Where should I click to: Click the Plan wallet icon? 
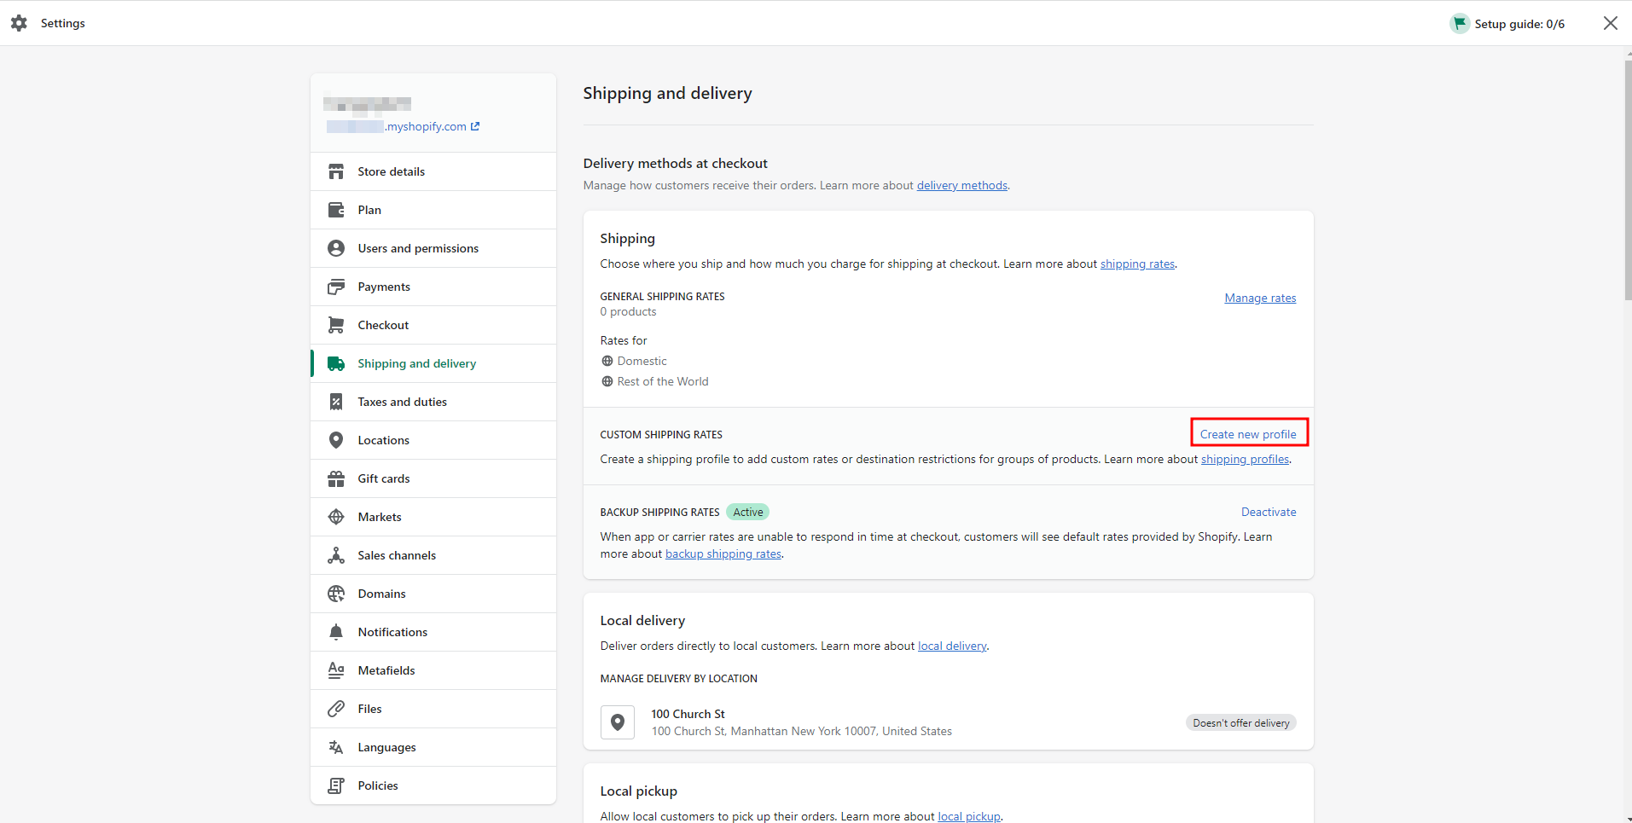(x=336, y=210)
